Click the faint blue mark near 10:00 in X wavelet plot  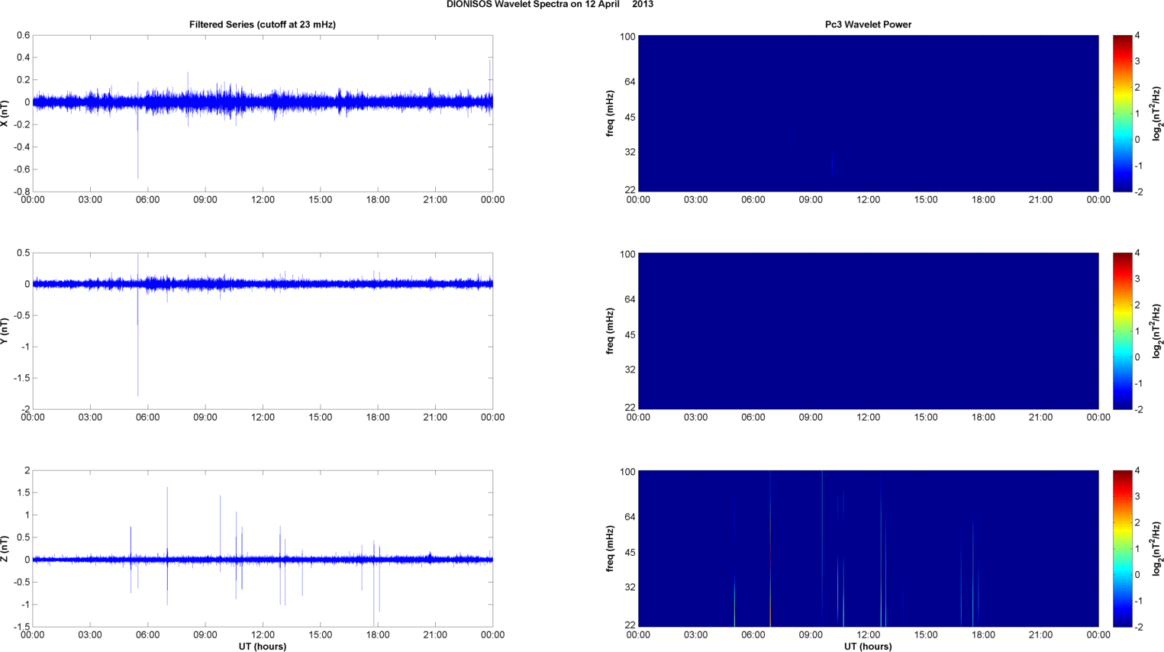click(x=832, y=164)
